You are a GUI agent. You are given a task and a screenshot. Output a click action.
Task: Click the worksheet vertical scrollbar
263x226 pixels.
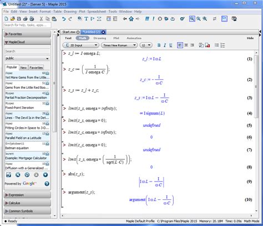[256, 86]
